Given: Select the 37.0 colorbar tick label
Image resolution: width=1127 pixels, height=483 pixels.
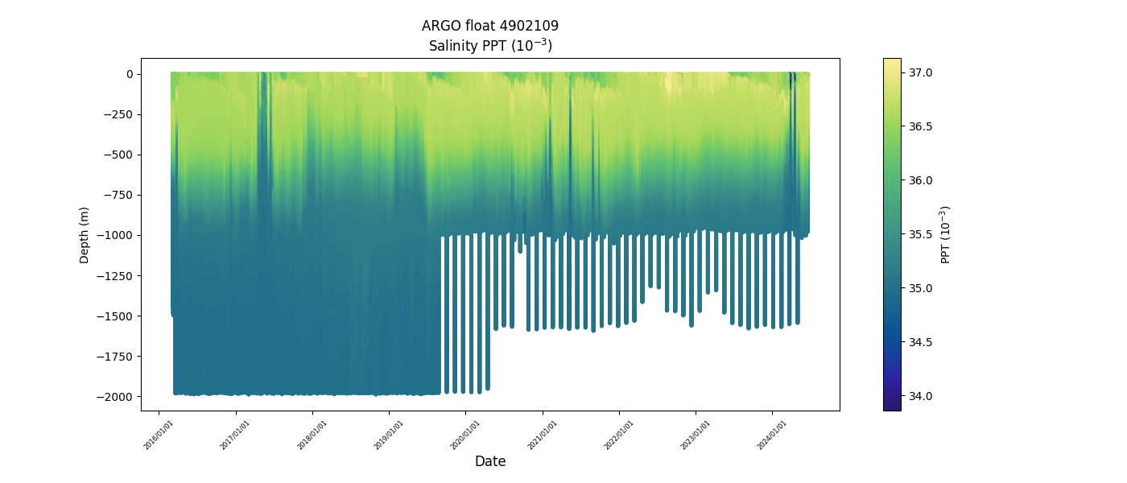Looking at the screenshot, I should tap(920, 72).
